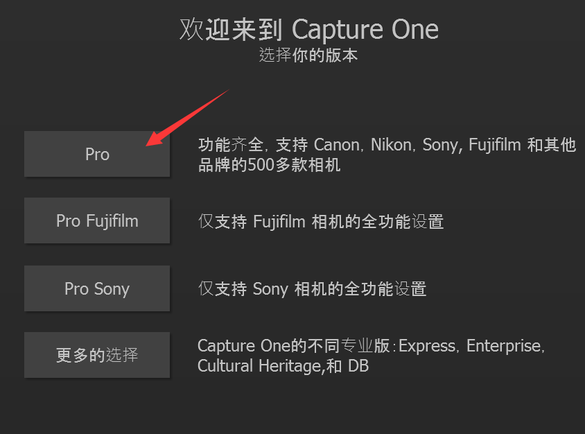Click the 欢迎来到 Capture One title
Viewport: 585px width, 434px height.
click(x=309, y=28)
